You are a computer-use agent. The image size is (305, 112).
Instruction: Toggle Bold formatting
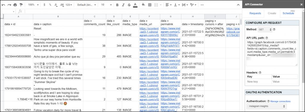117,5
